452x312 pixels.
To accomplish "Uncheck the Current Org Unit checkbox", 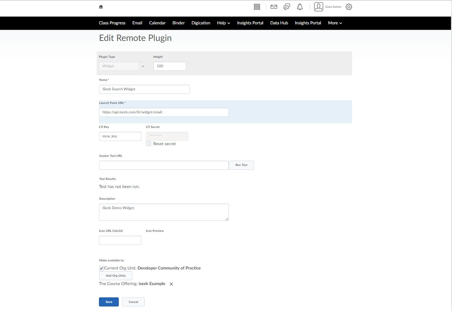I will click(x=102, y=268).
